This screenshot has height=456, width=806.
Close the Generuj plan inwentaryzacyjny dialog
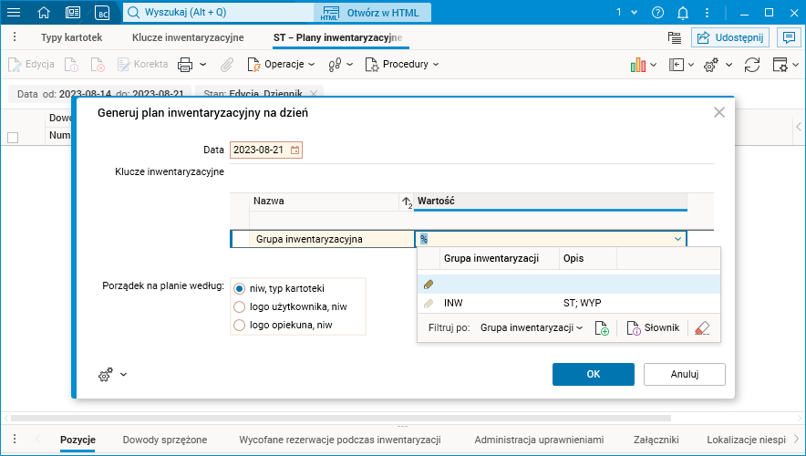pyautogui.click(x=719, y=112)
